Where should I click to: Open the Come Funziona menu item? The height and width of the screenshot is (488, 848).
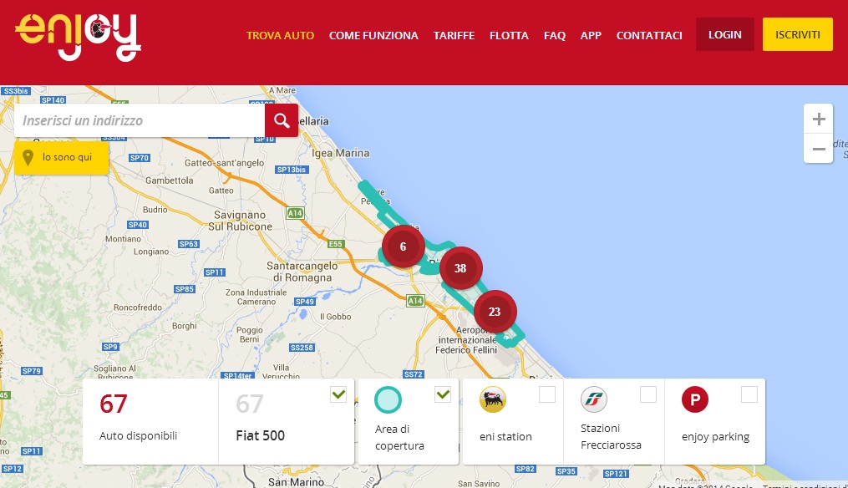coord(373,35)
